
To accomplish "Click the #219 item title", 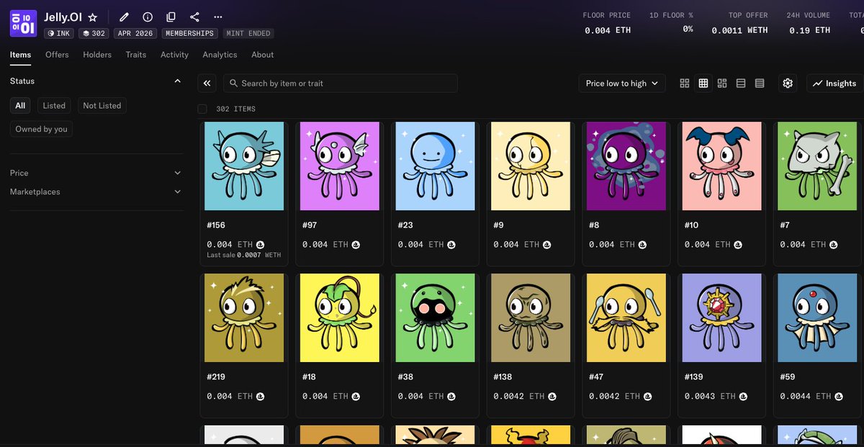I will click(x=216, y=377).
